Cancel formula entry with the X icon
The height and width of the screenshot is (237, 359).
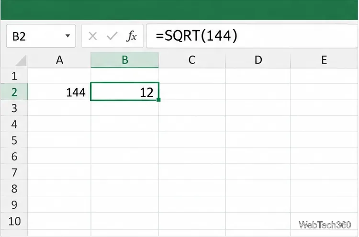coord(93,36)
